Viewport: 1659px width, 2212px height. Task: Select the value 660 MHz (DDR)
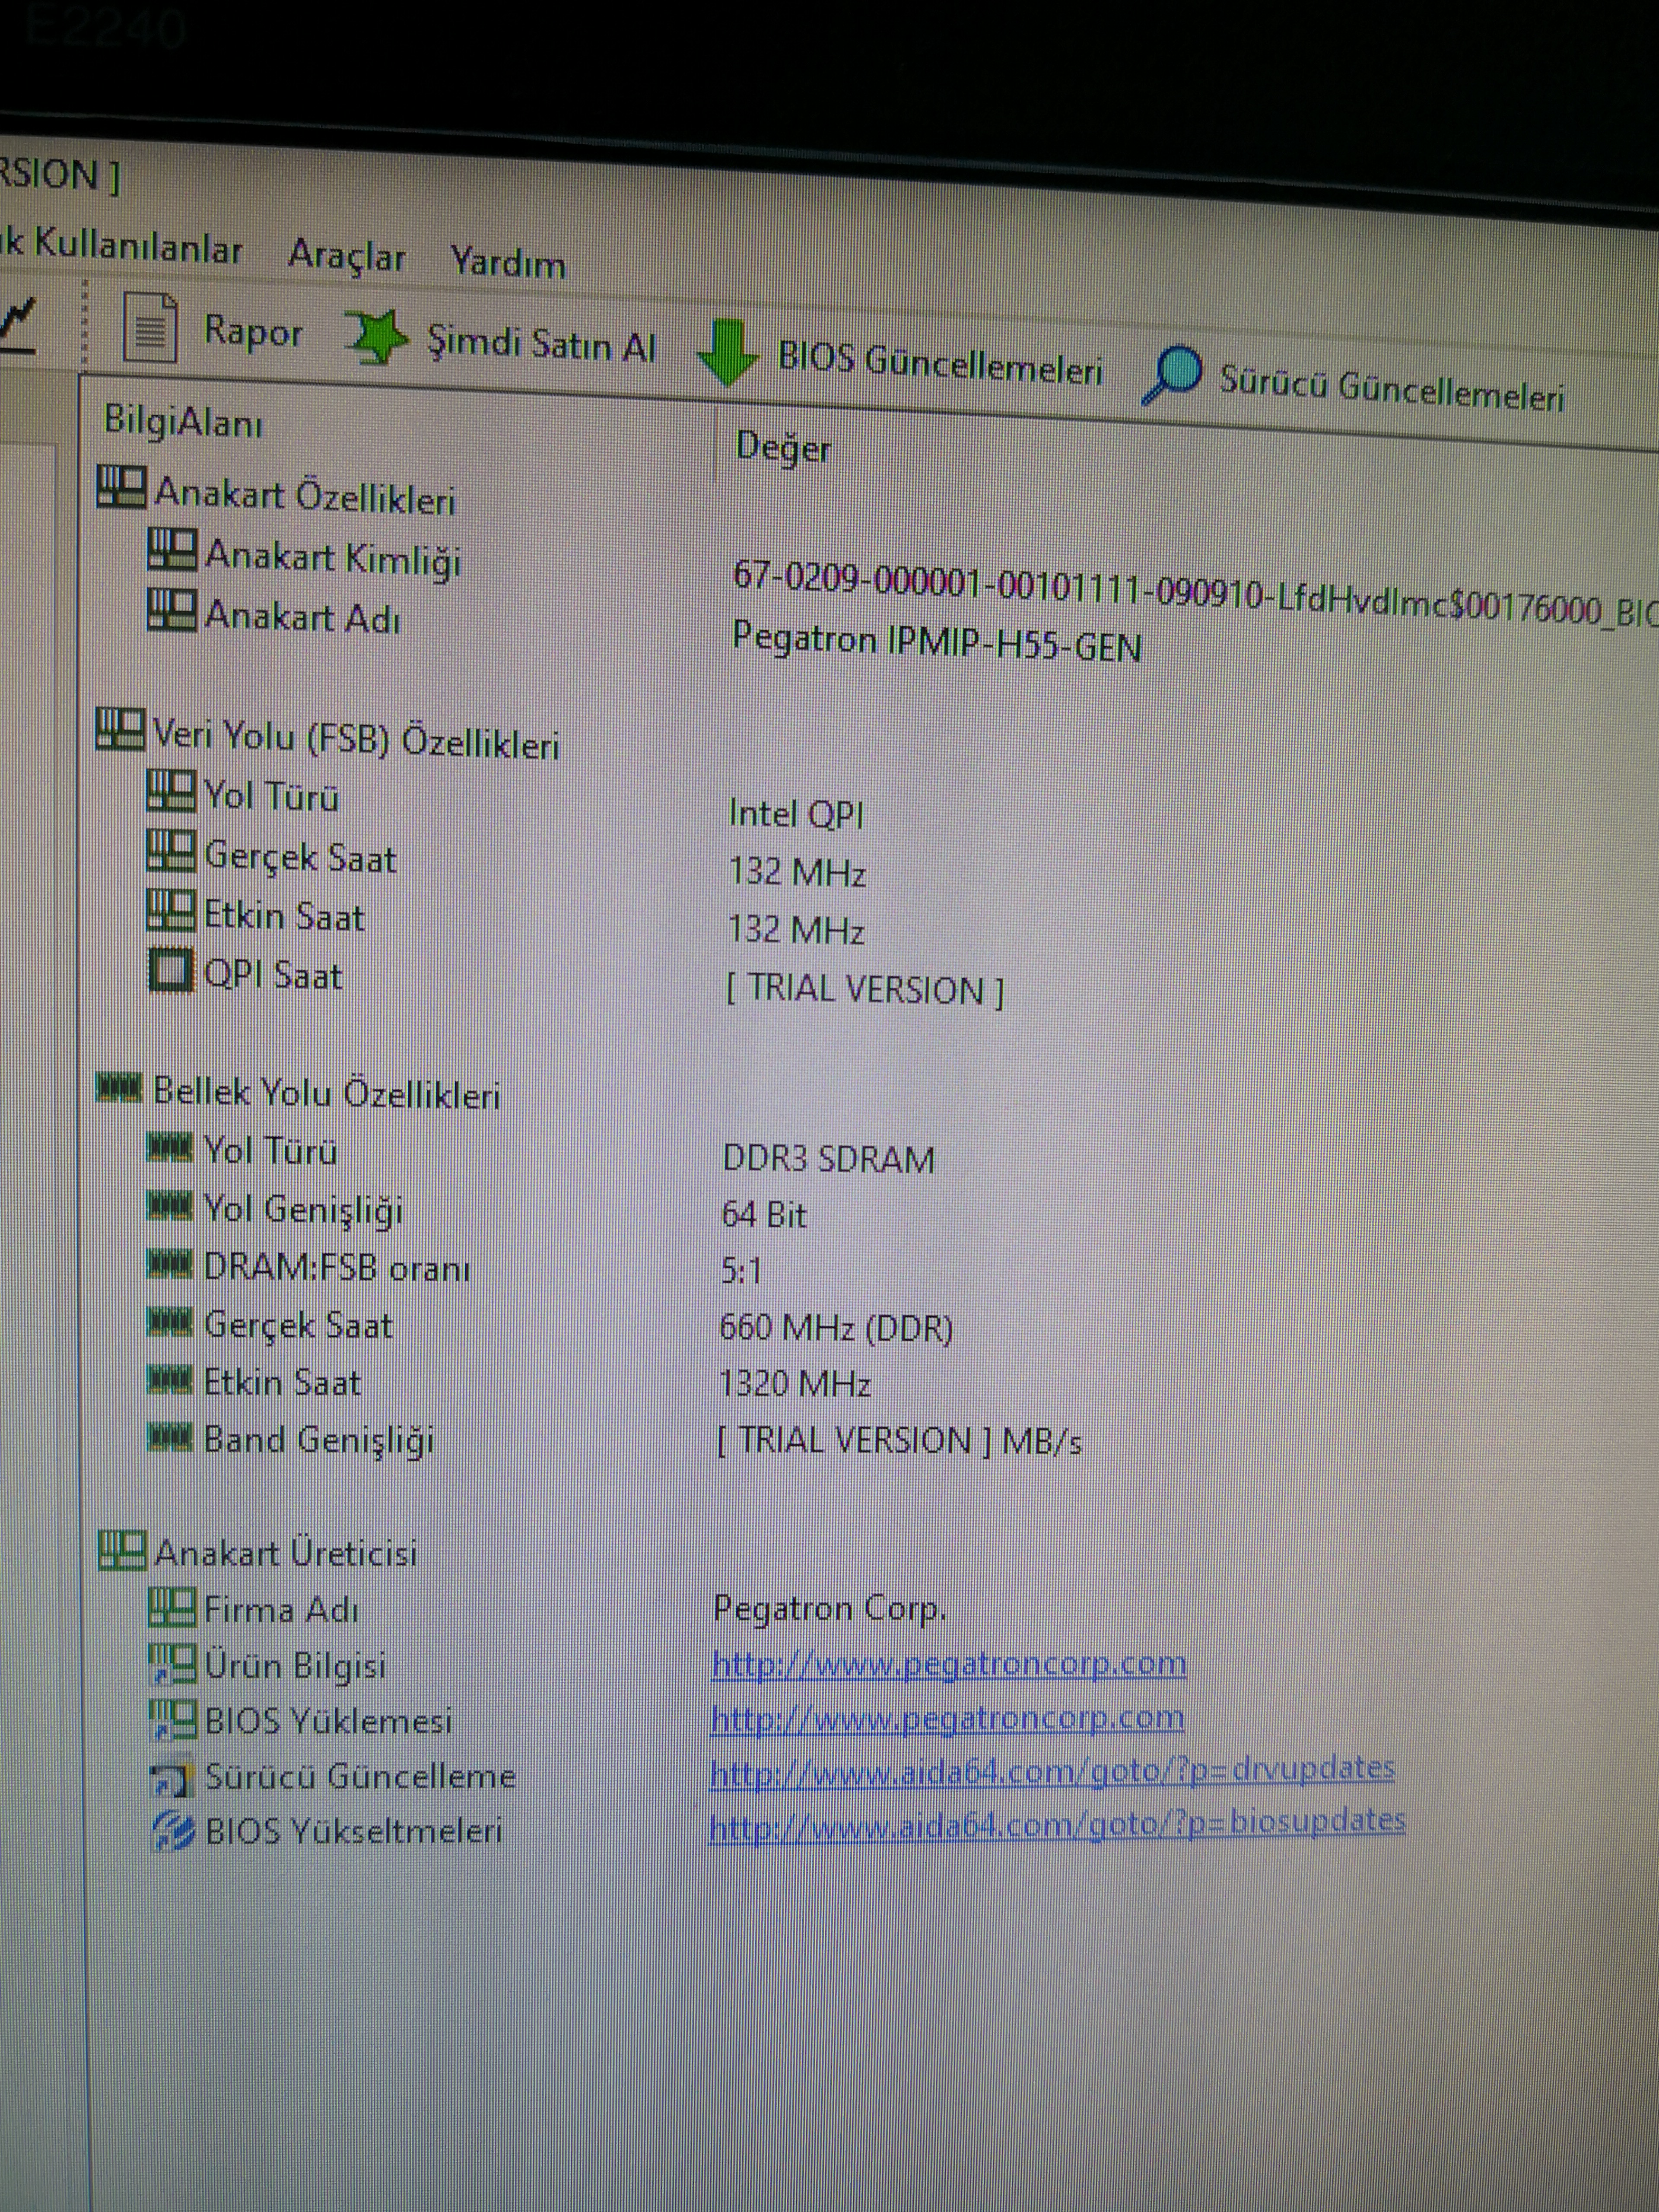click(x=836, y=1328)
